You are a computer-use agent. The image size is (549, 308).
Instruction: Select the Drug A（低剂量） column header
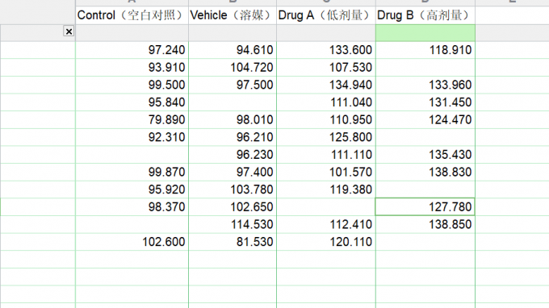click(326, 15)
